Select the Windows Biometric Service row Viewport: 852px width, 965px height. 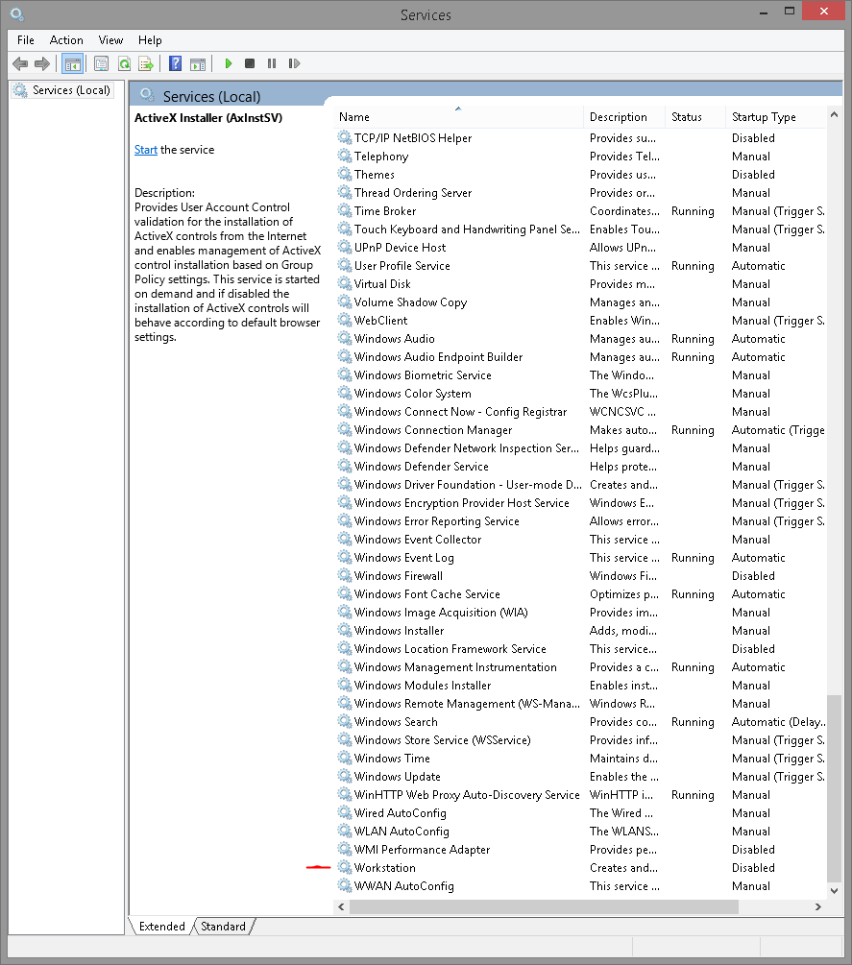click(580, 374)
